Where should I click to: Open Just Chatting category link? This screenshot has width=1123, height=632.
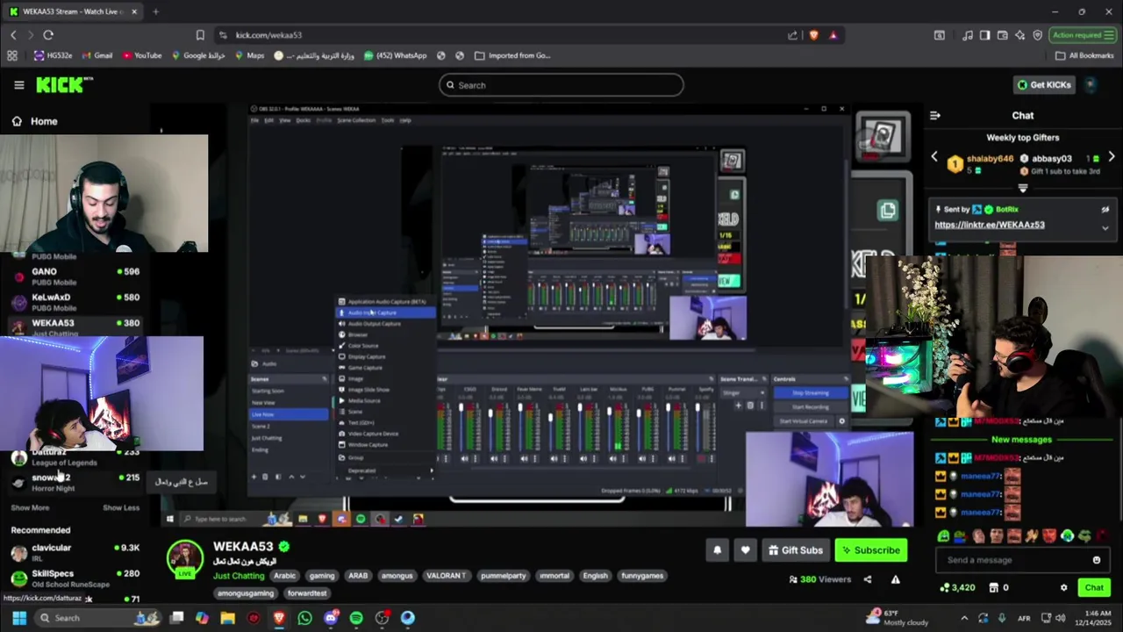(x=239, y=576)
